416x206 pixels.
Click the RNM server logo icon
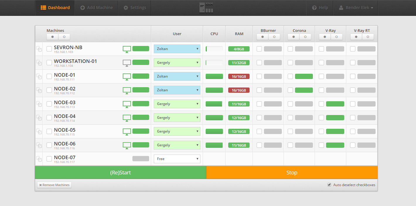206,8
